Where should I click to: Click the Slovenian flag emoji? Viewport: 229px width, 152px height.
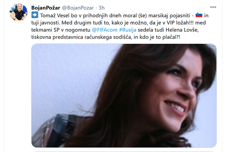(199, 15)
